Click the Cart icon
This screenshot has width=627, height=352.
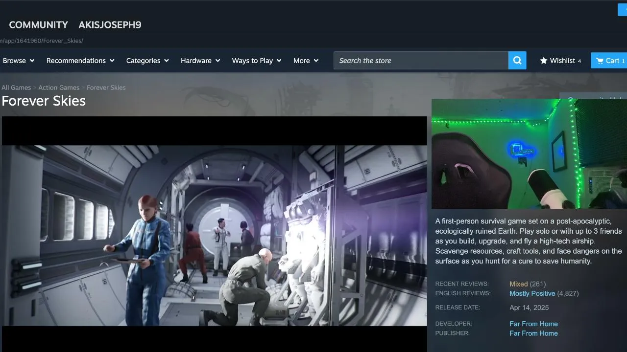pos(600,61)
